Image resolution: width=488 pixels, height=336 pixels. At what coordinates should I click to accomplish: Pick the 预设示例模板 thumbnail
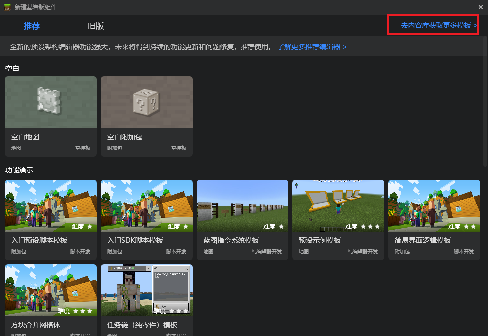point(338,206)
